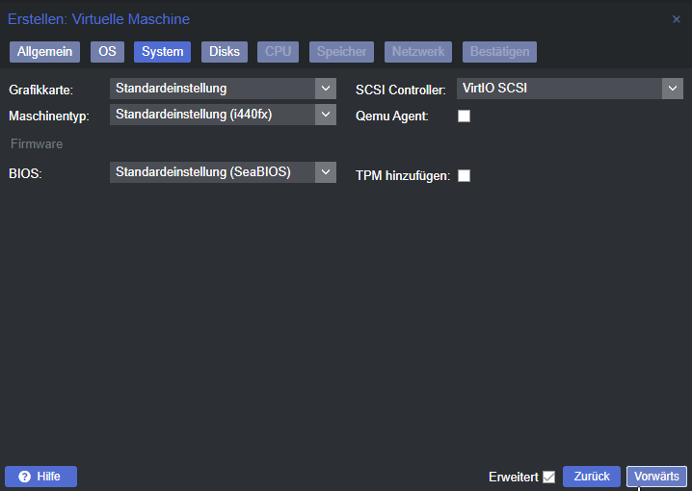Click the Vorwärts button

[656, 477]
